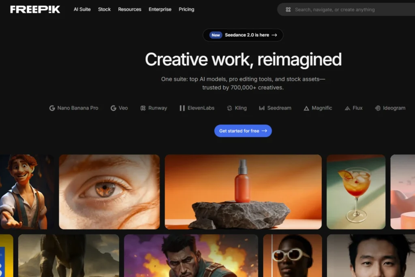Select the Flux model icon
Image resolution: width=415 pixels, height=277 pixels.
pyautogui.click(x=347, y=108)
